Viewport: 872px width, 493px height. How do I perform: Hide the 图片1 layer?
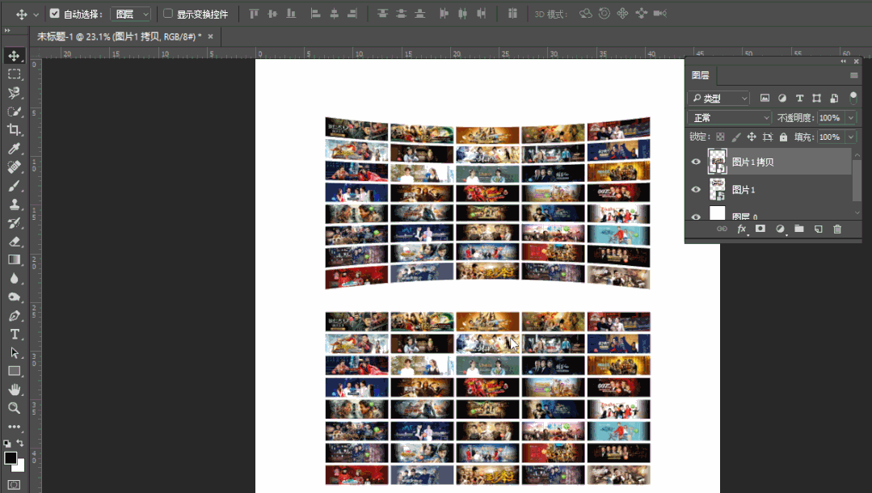[696, 190]
